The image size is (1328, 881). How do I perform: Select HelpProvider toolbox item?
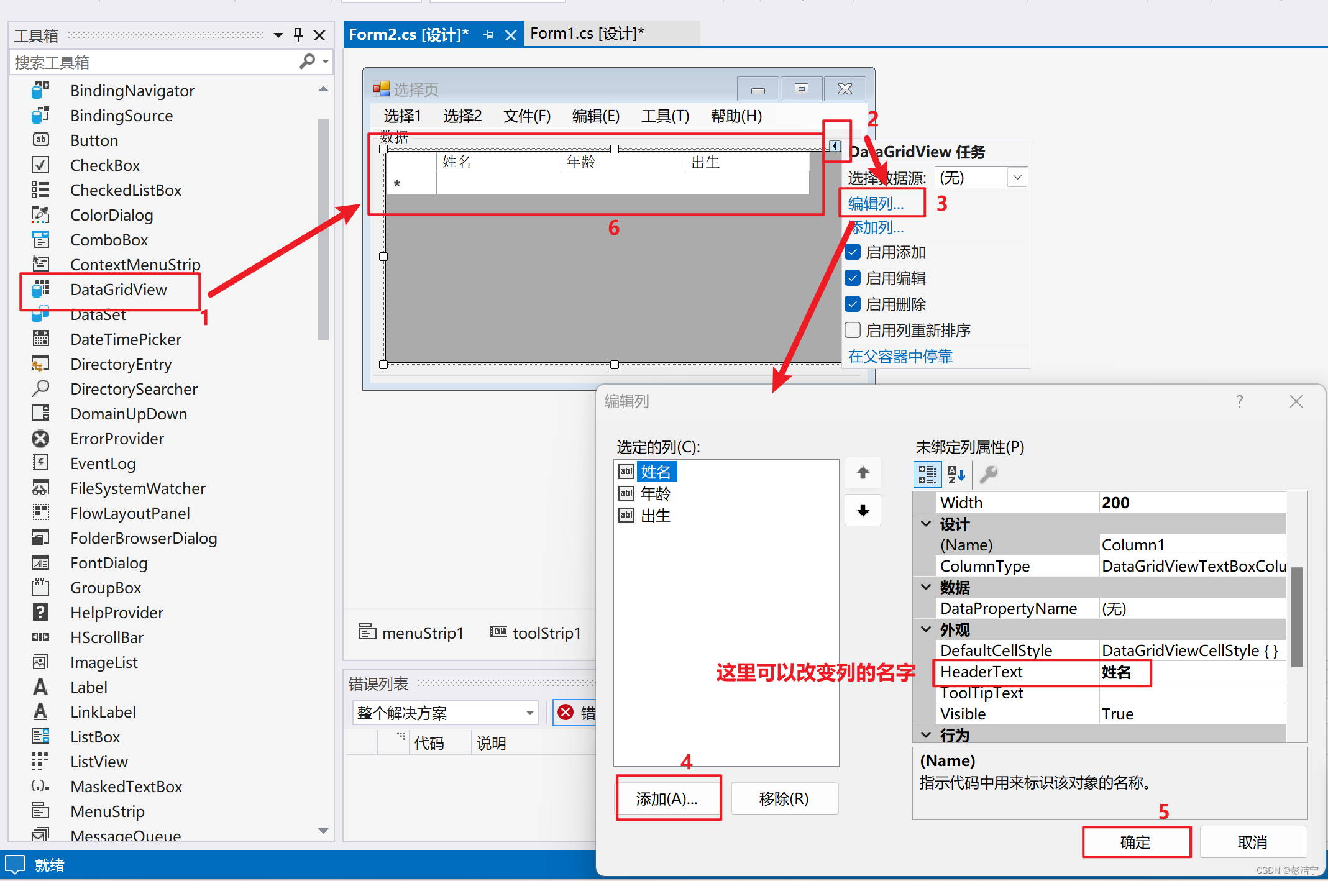[x=117, y=613]
